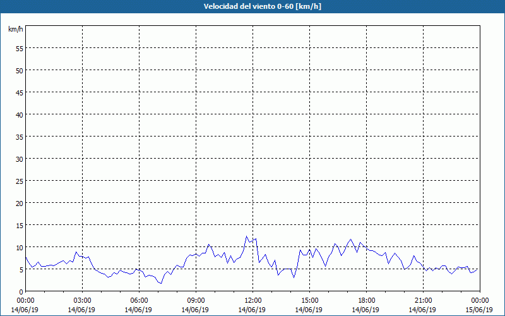
Task: Pick the '12:00' time label
Action: coord(253,301)
